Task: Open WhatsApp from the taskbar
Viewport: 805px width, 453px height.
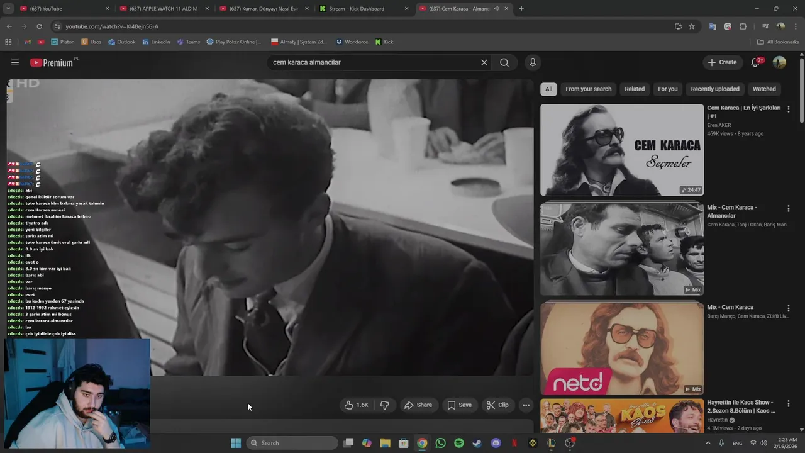Action: (x=440, y=443)
